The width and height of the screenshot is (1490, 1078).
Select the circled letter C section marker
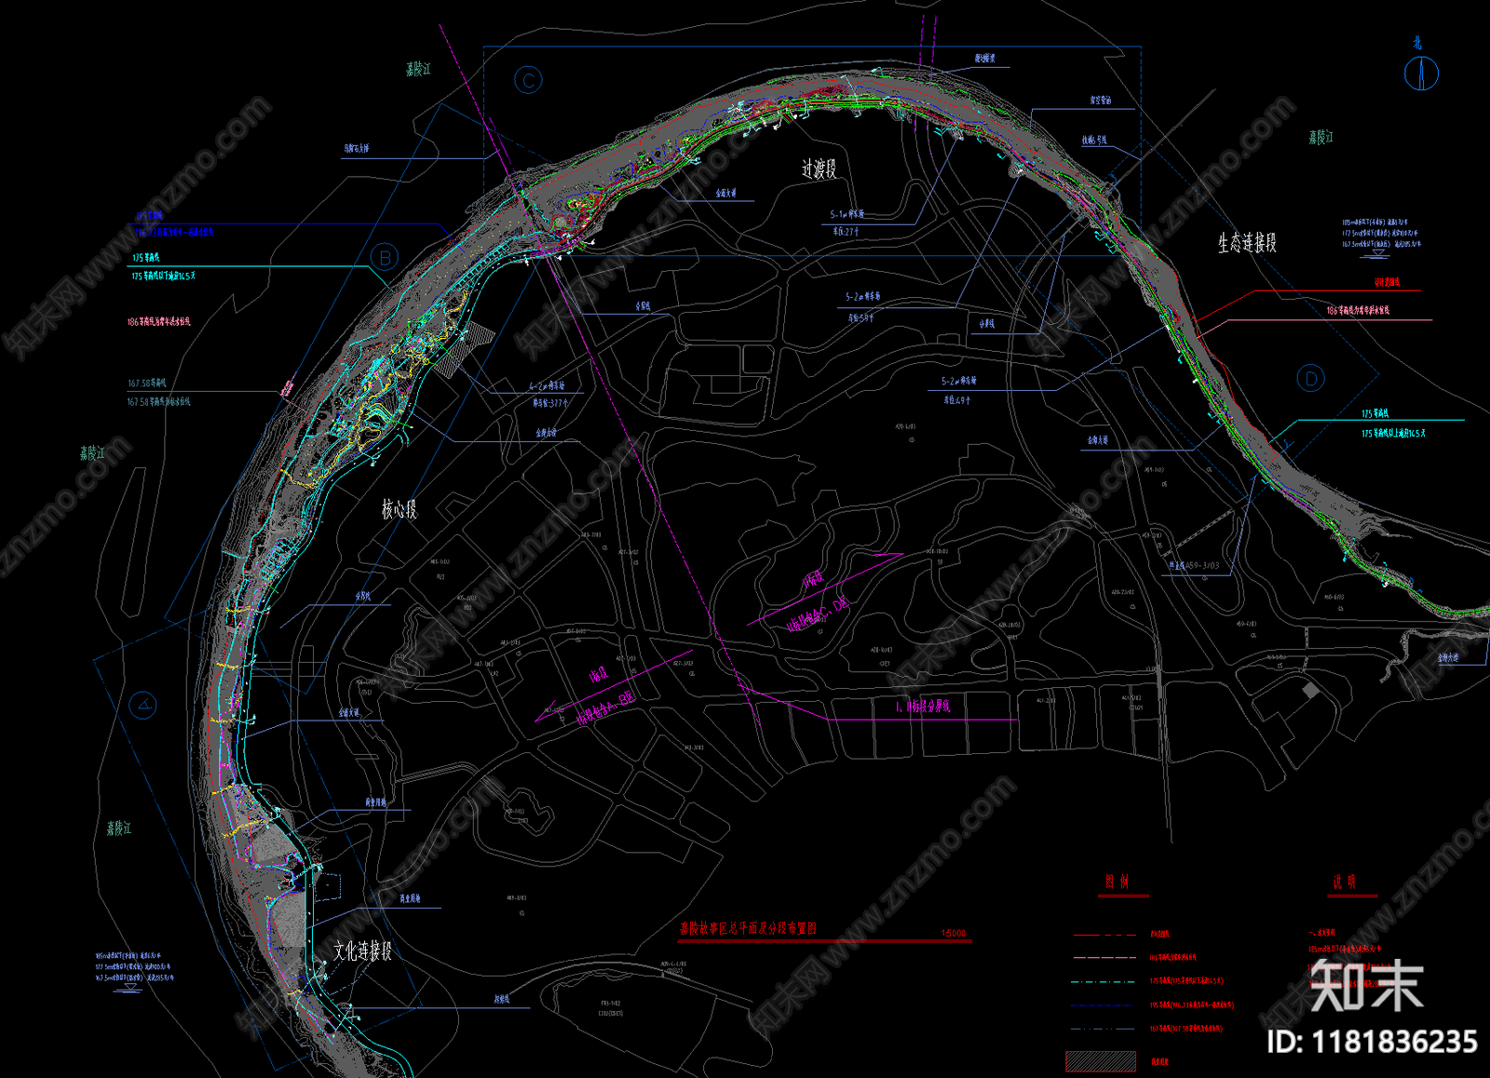pyautogui.click(x=529, y=81)
